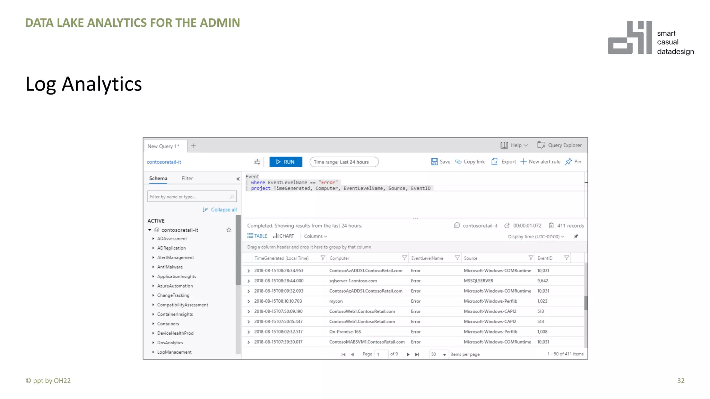Click Collapse all in schema pane
This screenshot has height=399, width=710.
(220, 210)
